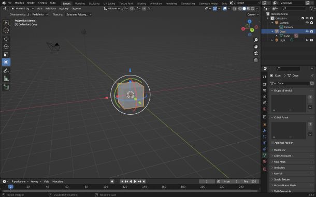
Task: Click the Blender logo menu
Action: pos(4,3)
